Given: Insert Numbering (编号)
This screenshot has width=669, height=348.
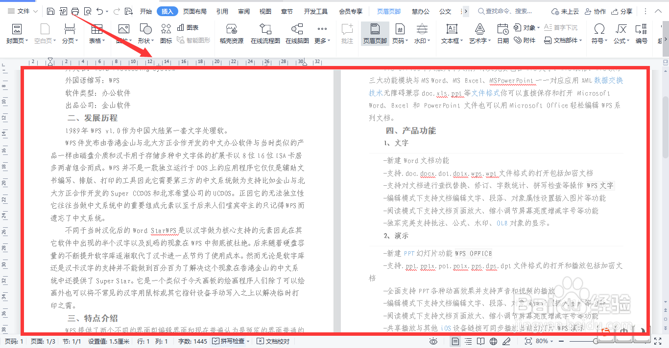Looking at the screenshot, I should pos(642,34).
